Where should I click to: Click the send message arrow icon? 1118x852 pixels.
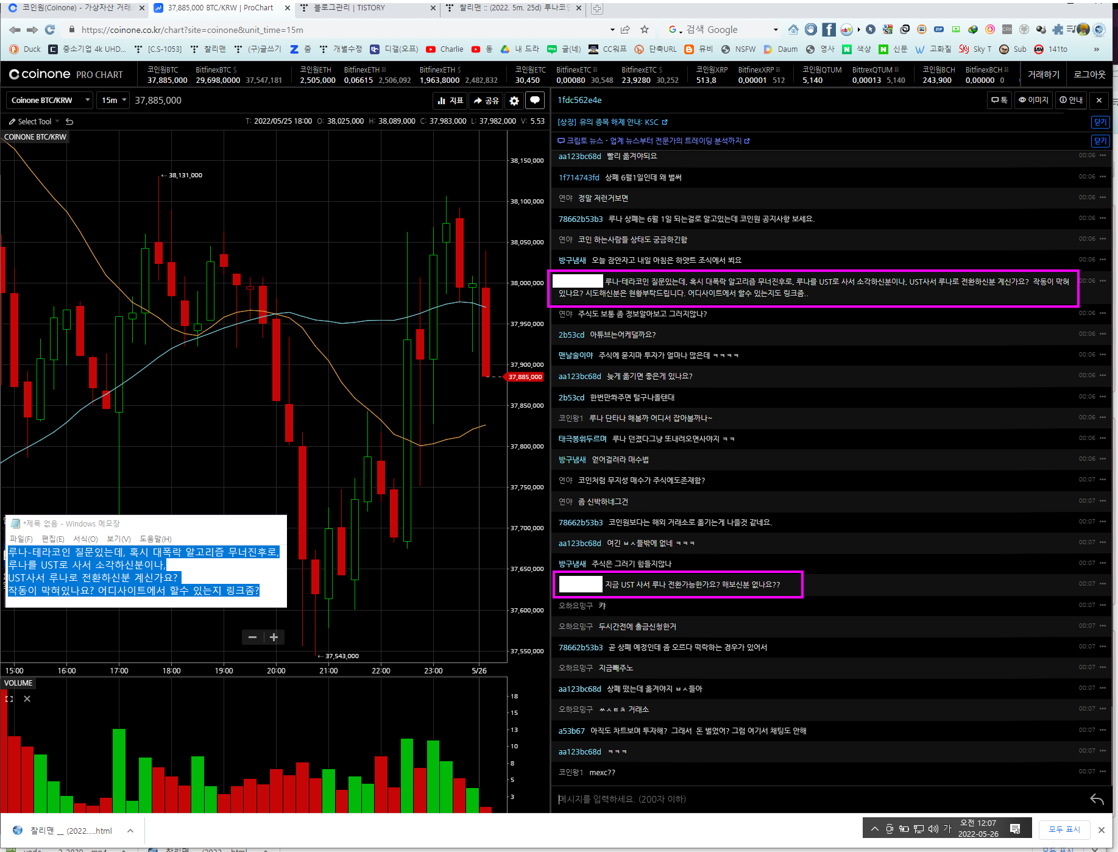(1097, 799)
